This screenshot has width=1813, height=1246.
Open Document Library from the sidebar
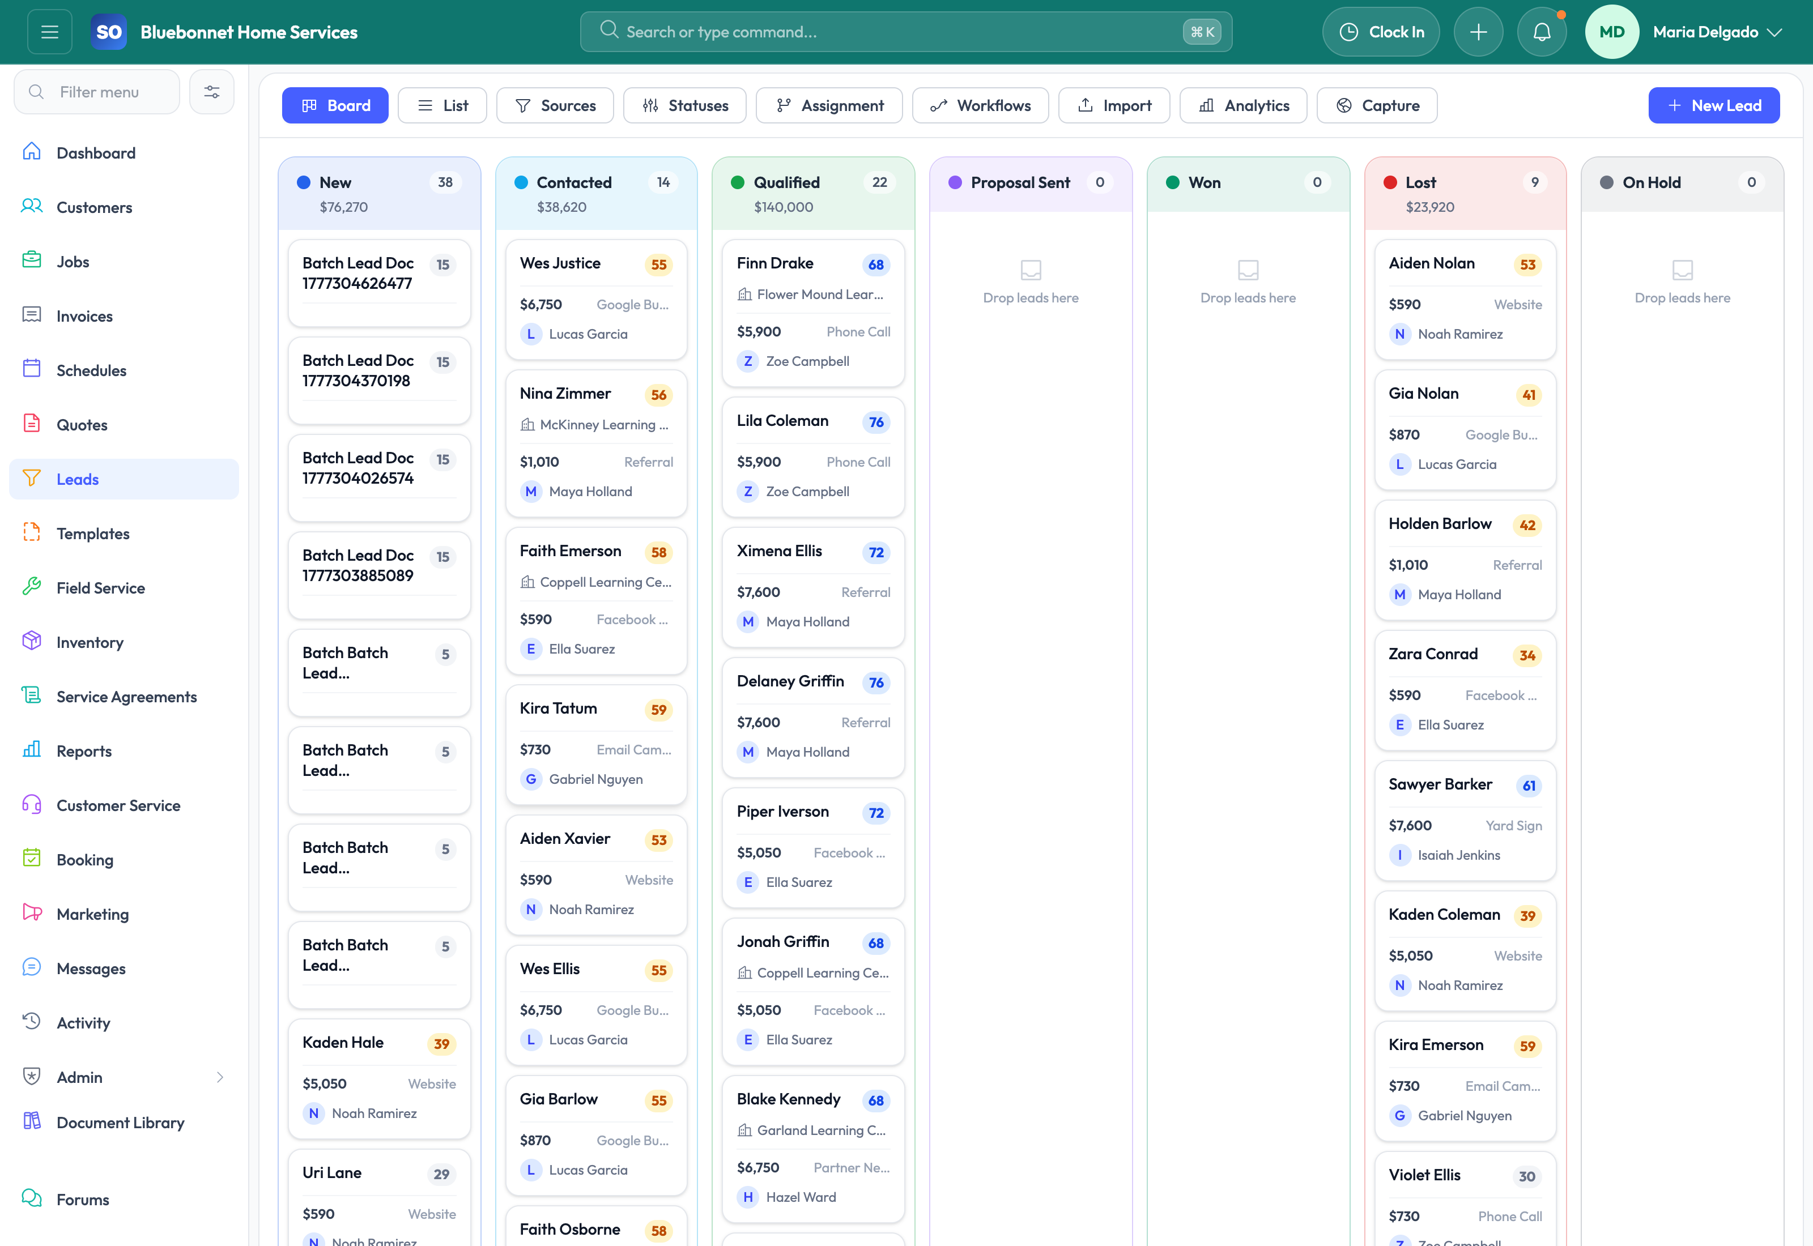click(124, 1123)
